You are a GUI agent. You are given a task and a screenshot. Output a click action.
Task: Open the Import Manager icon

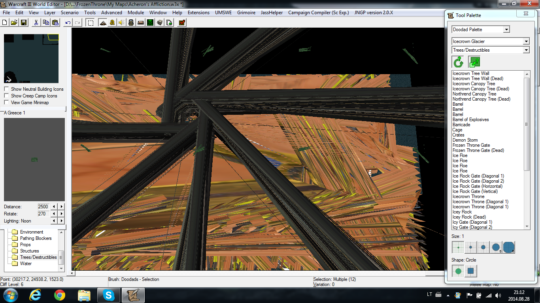[169, 22]
